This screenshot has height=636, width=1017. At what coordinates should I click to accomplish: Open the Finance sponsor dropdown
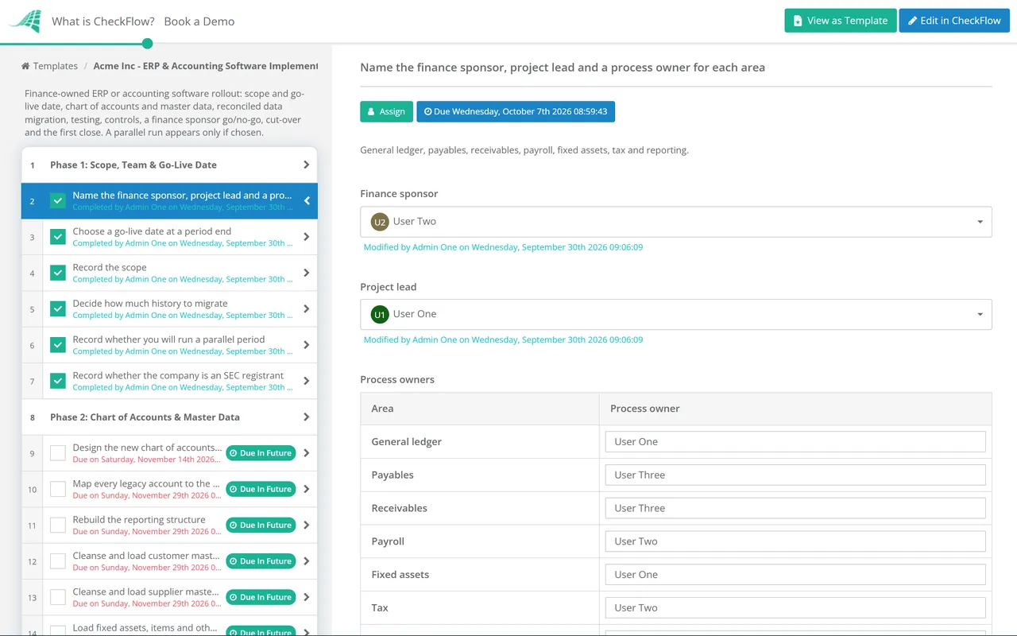tap(676, 222)
